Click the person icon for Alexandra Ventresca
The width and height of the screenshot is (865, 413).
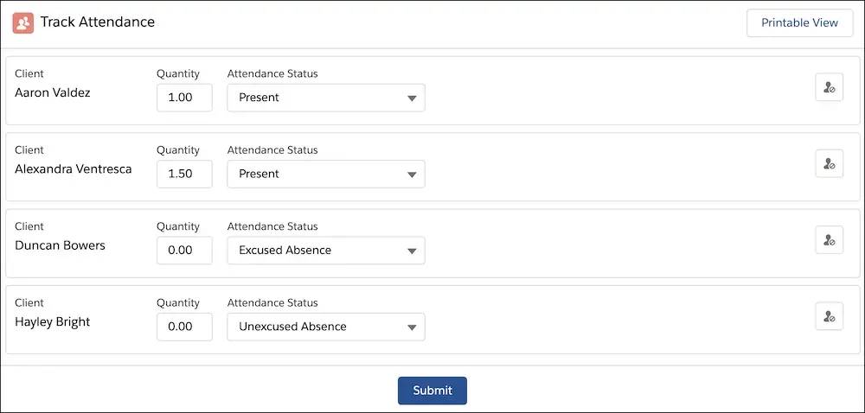point(829,163)
